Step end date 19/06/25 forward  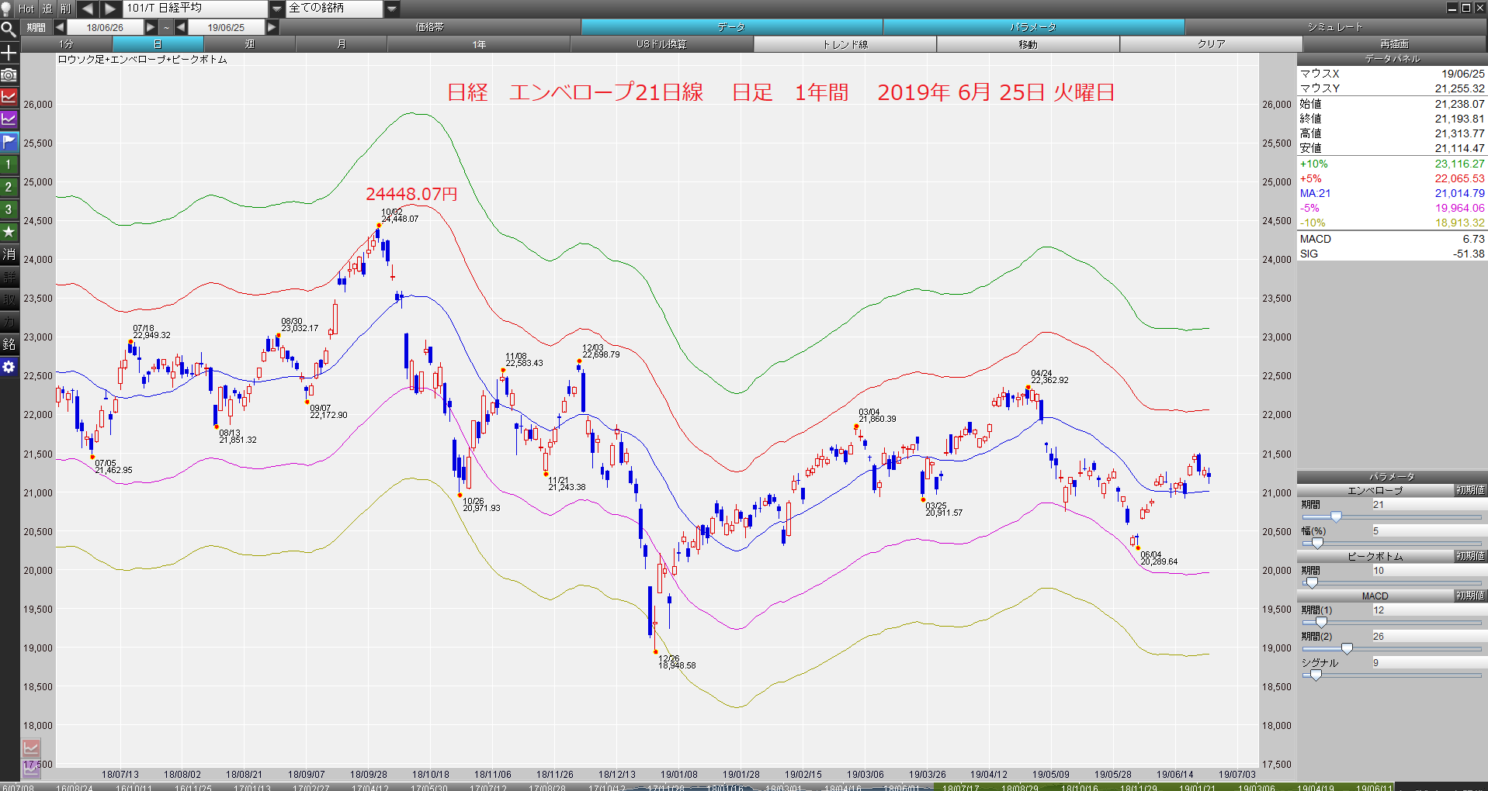point(272,27)
